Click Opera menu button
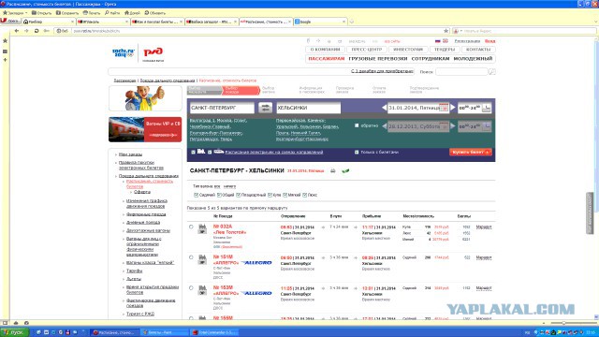Screen dimensions: 599x337 [10, 22]
